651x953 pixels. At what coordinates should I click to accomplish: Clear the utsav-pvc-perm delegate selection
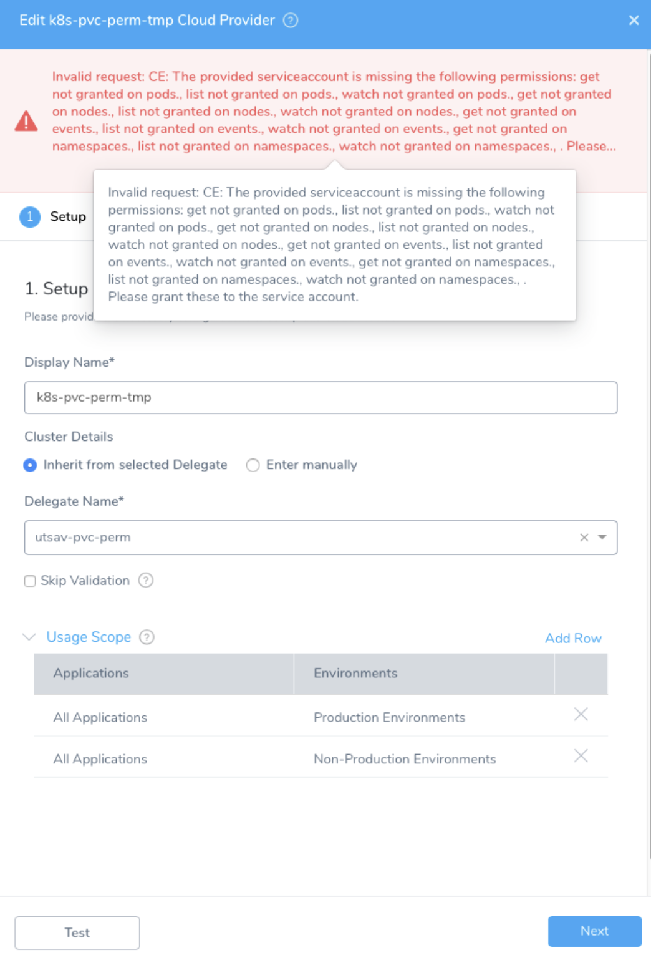pyautogui.click(x=584, y=538)
